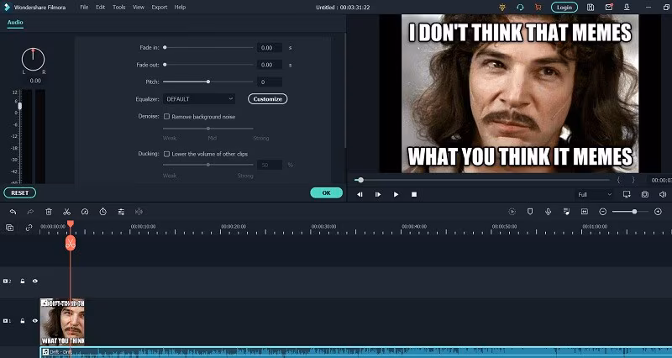672x358 pixels.
Task: Click the play frame-by-frame forward button
Action: tap(377, 194)
